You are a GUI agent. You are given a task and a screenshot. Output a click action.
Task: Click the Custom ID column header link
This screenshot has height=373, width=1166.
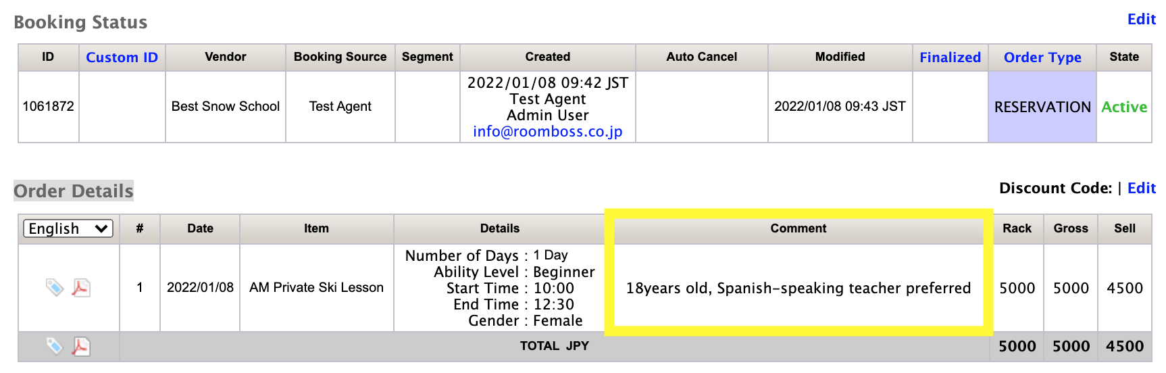[x=122, y=57]
